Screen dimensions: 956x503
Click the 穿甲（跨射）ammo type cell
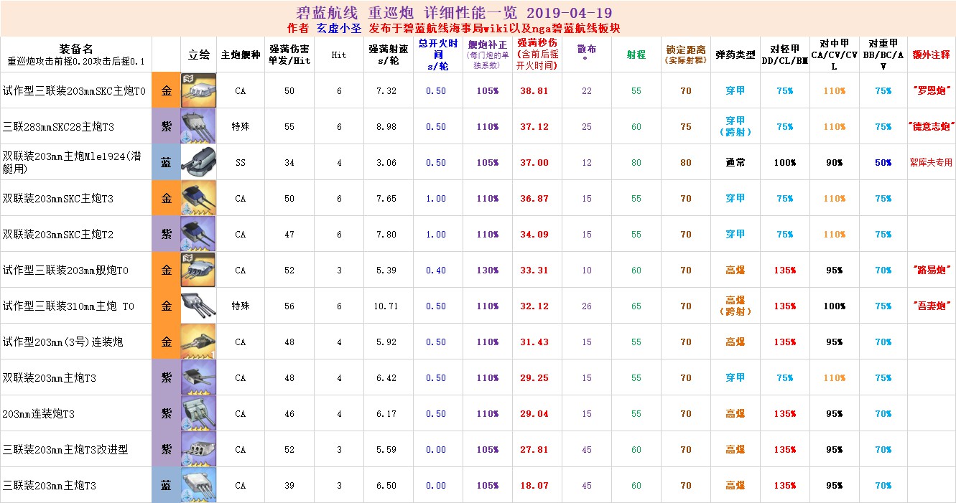click(735, 126)
